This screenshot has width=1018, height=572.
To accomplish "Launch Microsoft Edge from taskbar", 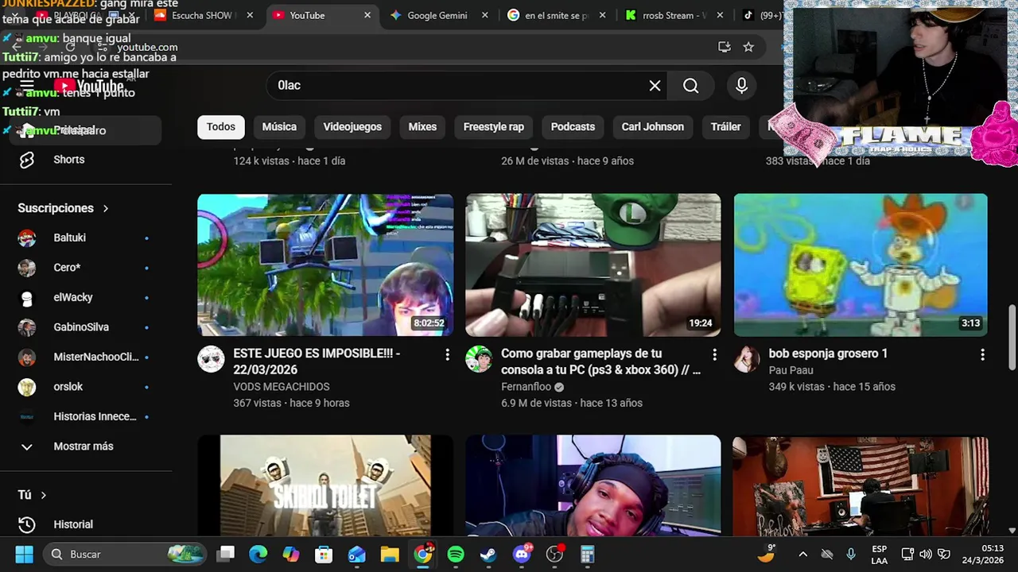I will (258, 554).
